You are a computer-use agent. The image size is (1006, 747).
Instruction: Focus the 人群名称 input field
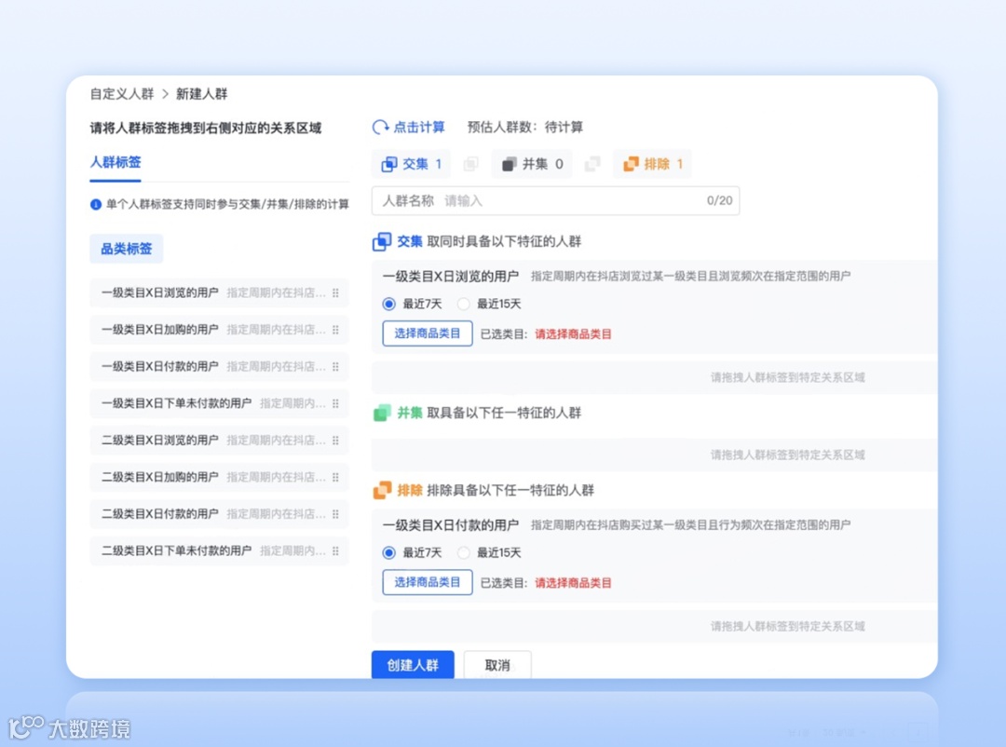coord(555,201)
